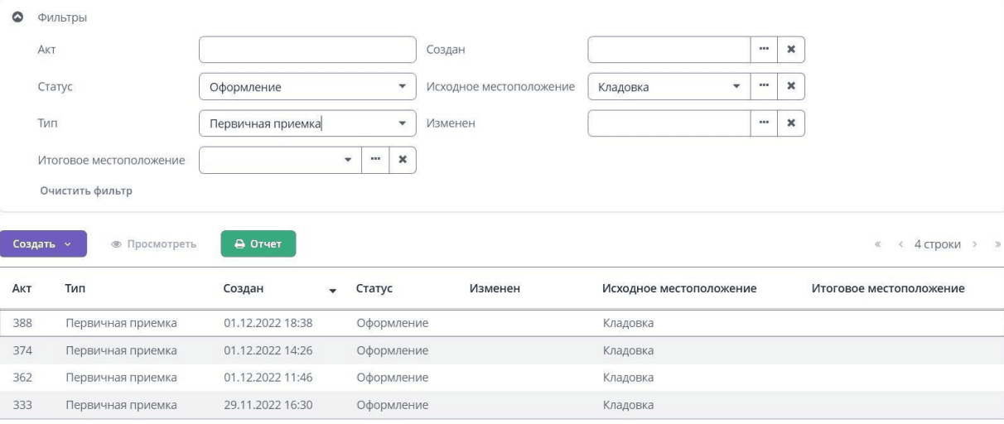Go to the next page arrow
Viewport: 1004px width, 424px height.
[977, 244]
